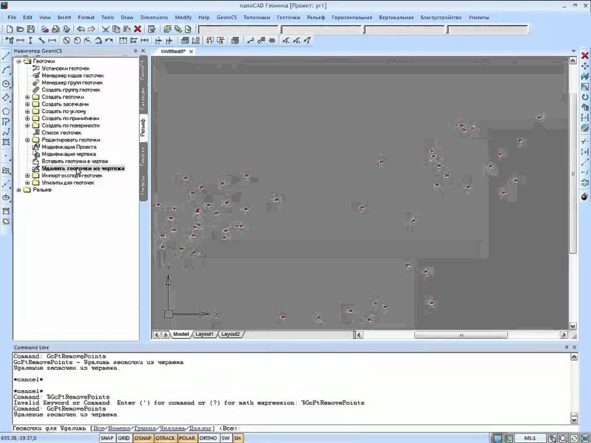Click Группа option in command prompt
The width and height of the screenshot is (591, 443).
coord(145,428)
